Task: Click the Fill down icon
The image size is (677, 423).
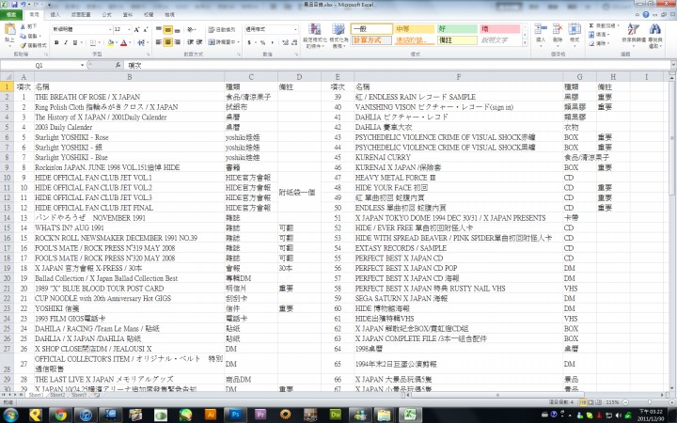Action: 591,35
